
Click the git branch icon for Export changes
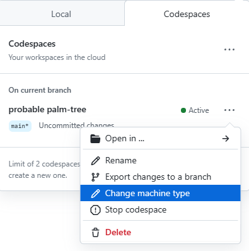coord(95,177)
